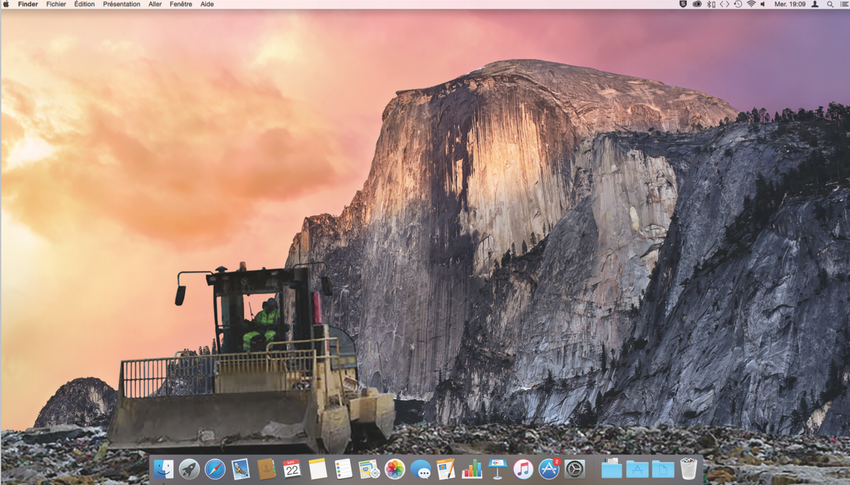Open the Aller menu

pos(155,4)
